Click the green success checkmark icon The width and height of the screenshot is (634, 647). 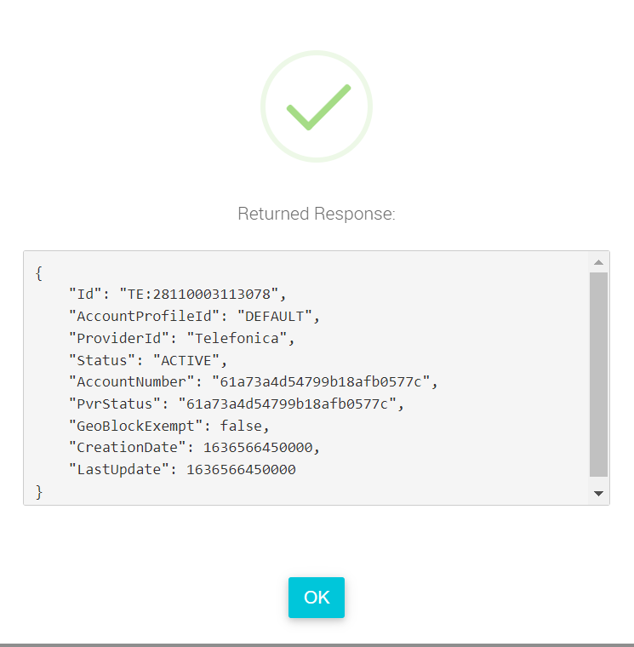click(317, 106)
